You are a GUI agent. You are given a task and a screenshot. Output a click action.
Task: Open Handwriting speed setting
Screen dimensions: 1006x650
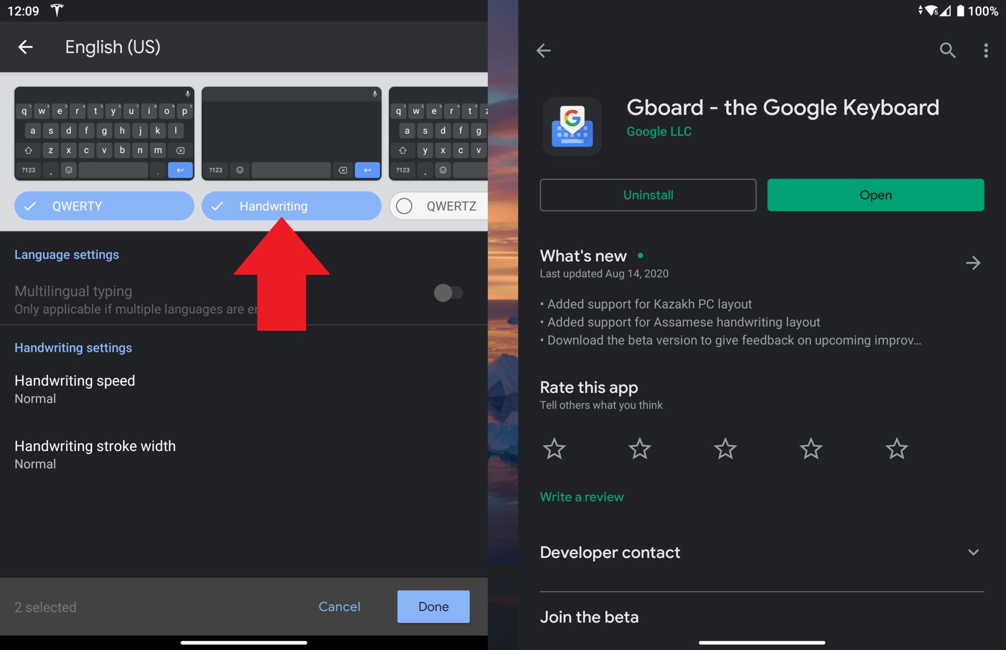pyautogui.click(x=75, y=389)
